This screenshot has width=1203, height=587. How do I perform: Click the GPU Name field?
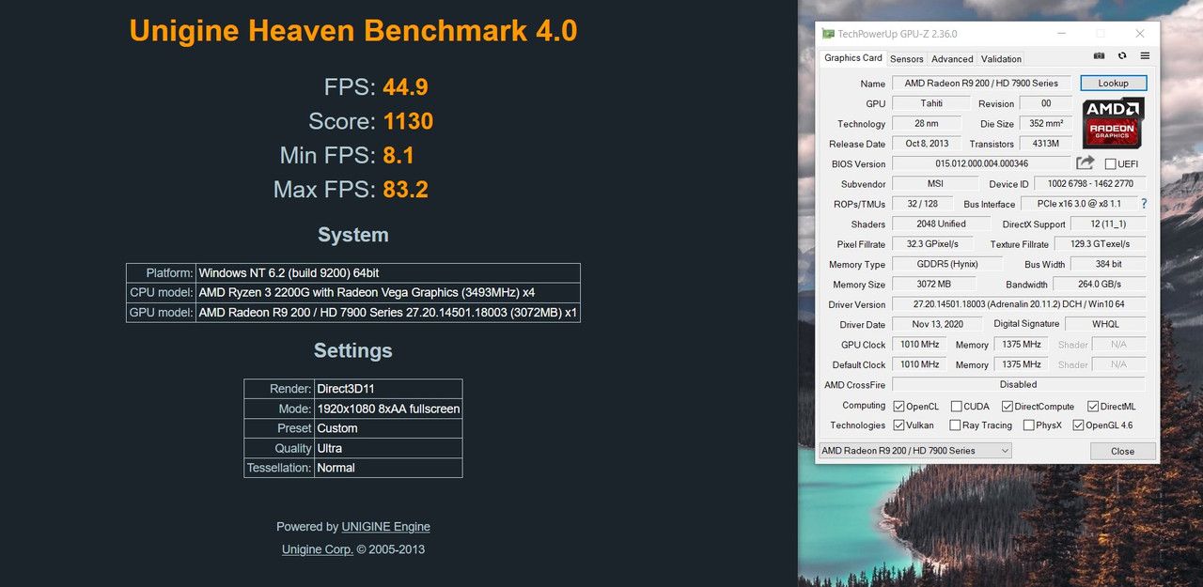pyautogui.click(x=981, y=83)
